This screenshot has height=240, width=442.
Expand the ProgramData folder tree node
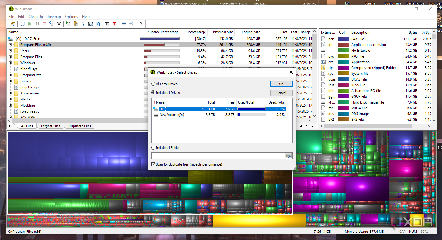click(11, 75)
